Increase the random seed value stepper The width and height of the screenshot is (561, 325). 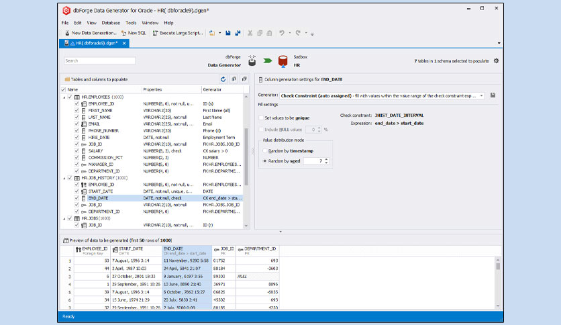(326, 159)
